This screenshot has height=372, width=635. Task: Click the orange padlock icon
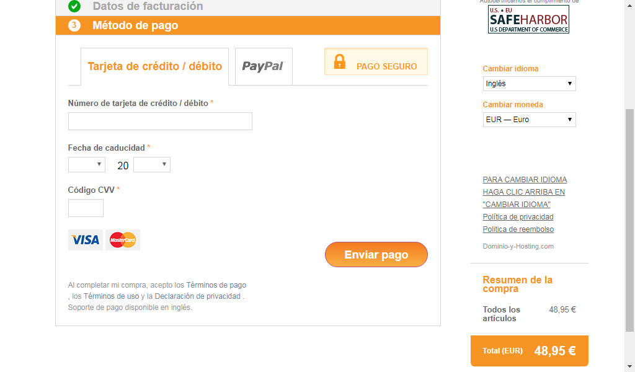pyautogui.click(x=339, y=62)
